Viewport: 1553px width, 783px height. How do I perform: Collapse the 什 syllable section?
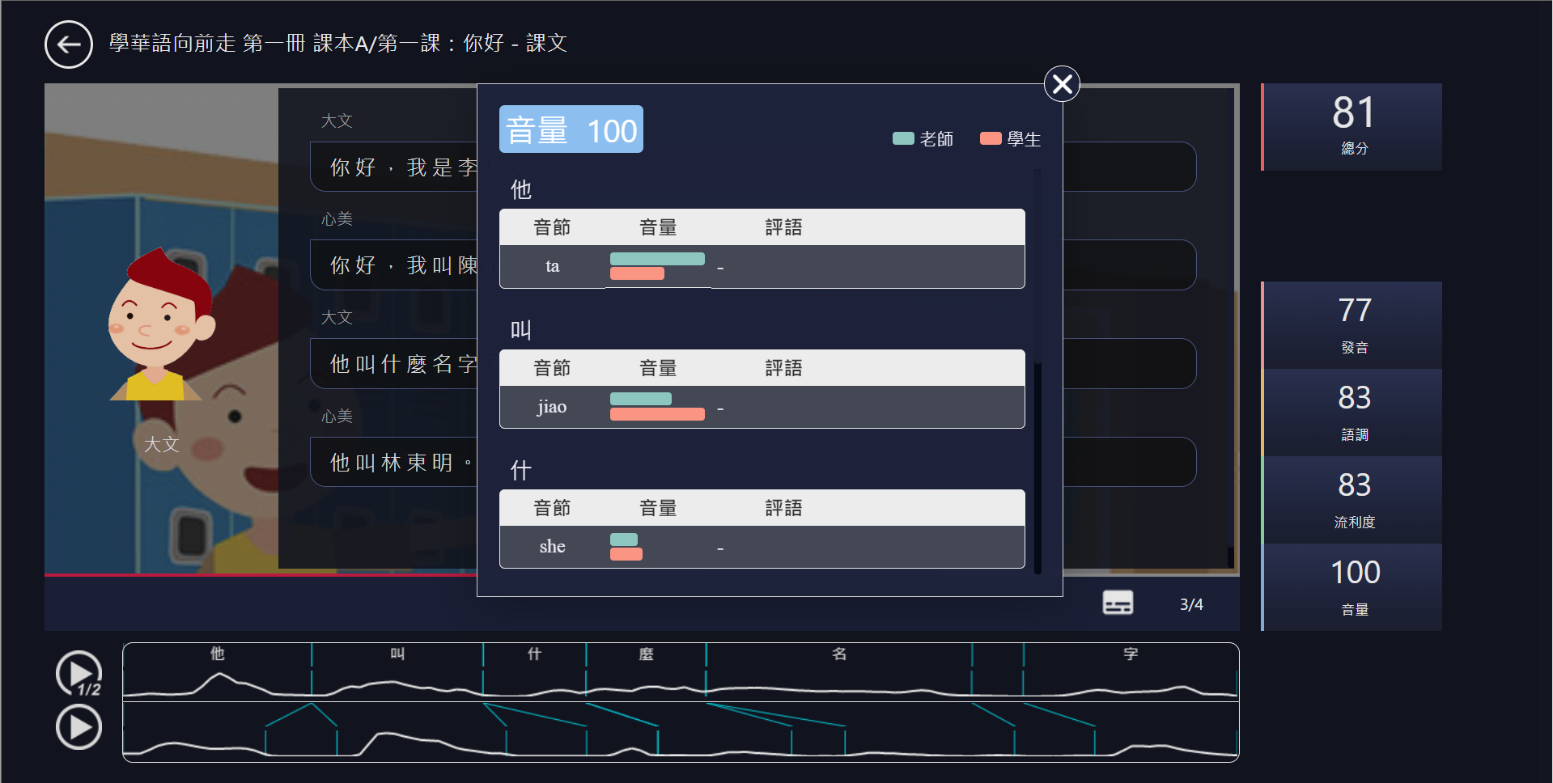coord(520,469)
